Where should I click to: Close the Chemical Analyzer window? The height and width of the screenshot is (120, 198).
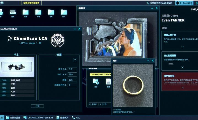[79, 29]
